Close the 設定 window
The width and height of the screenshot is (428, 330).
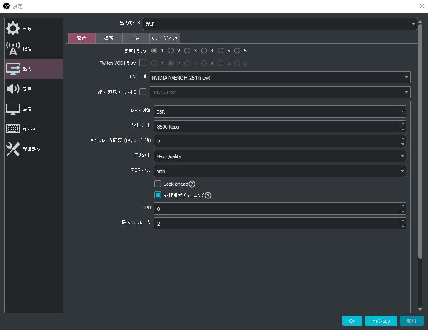point(421,6)
